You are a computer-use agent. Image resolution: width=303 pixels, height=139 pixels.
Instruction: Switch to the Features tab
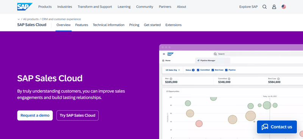[x=82, y=25]
